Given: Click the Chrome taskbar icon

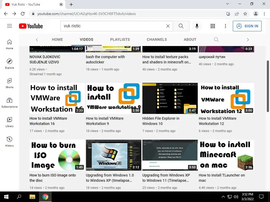Looking at the screenshot, I should pos(45,197).
